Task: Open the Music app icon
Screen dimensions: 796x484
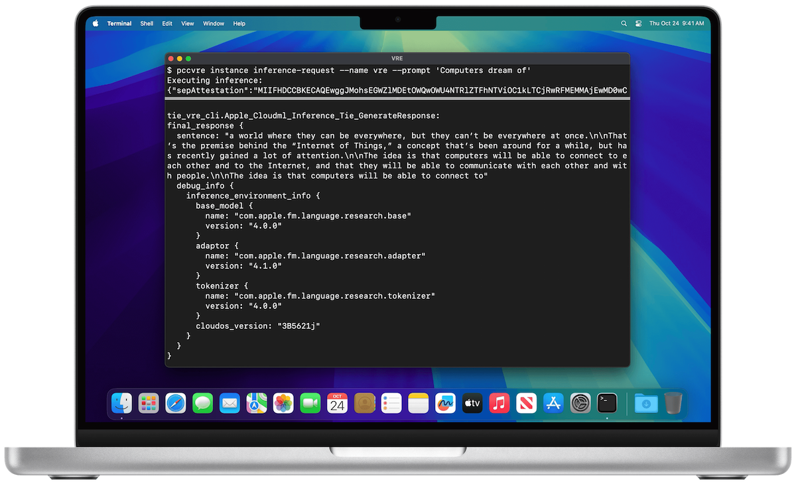Action: 499,403
